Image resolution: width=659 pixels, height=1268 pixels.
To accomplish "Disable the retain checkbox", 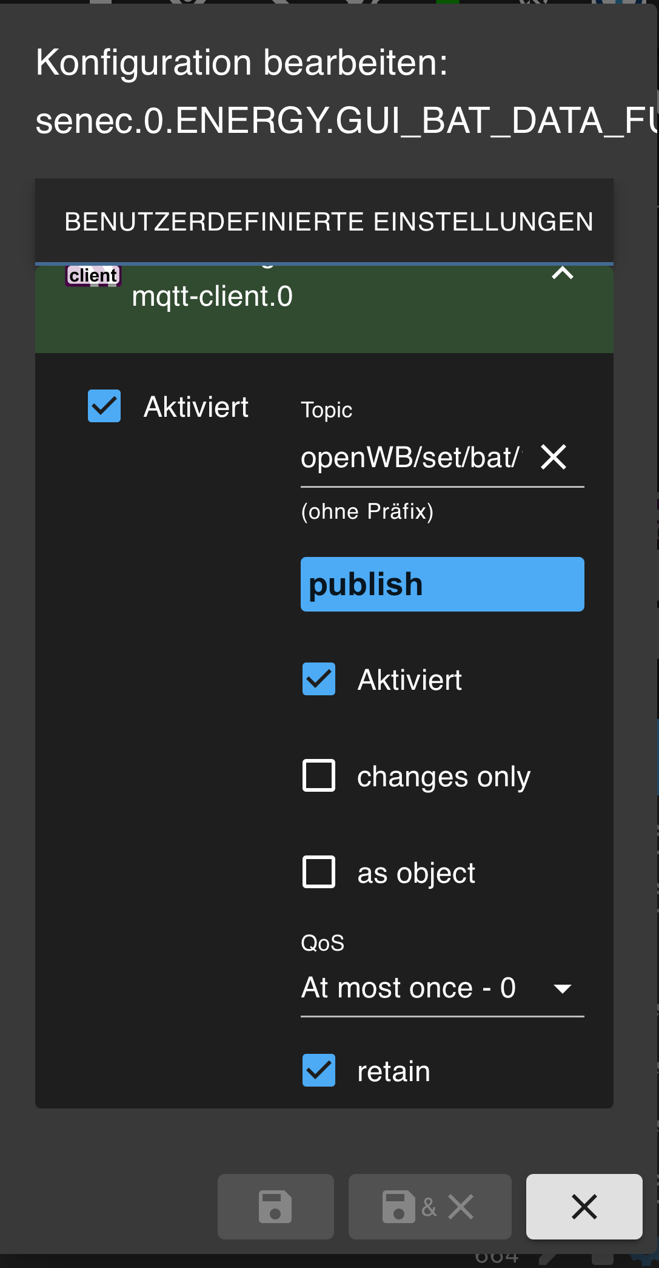I will coord(319,1070).
